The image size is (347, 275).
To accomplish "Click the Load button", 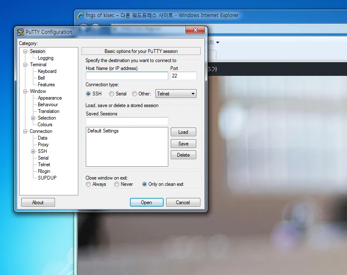I will (x=183, y=132).
